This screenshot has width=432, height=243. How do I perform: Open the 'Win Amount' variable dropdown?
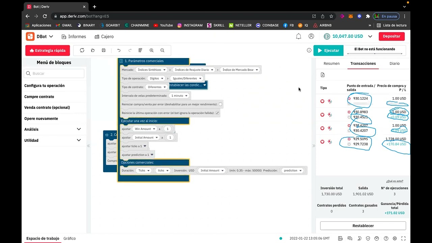[144, 129]
